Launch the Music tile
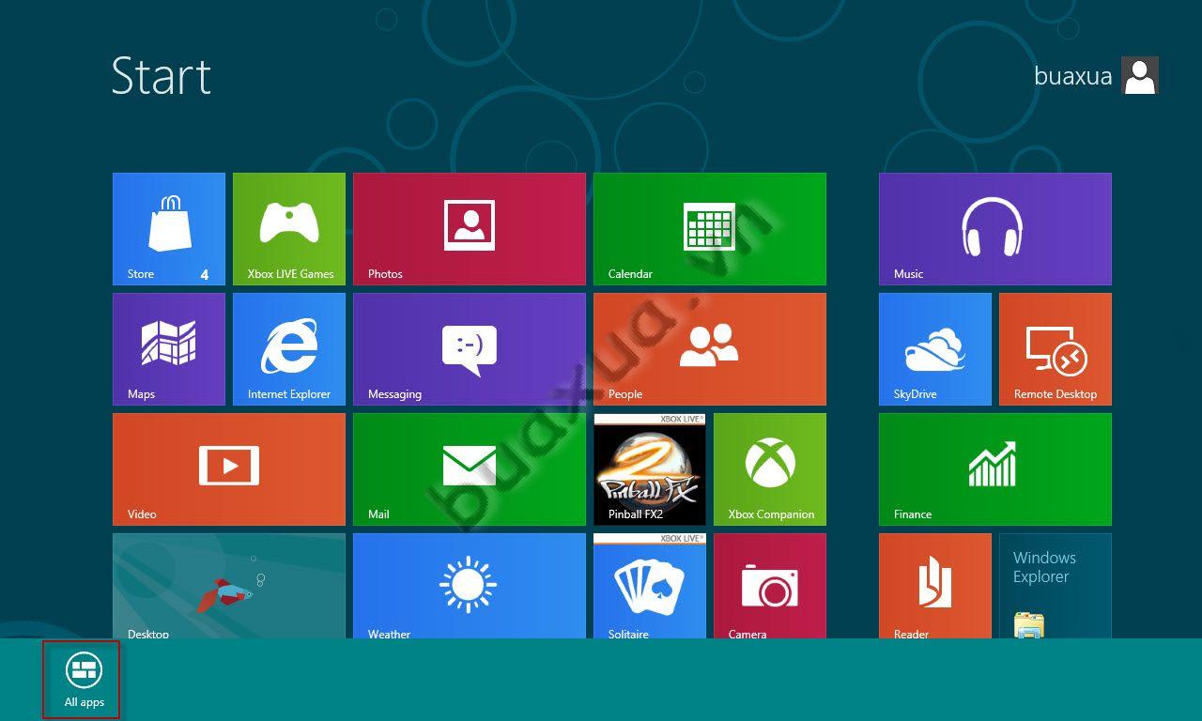This screenshot has height=721, width=1202. (x=995, y=229)
